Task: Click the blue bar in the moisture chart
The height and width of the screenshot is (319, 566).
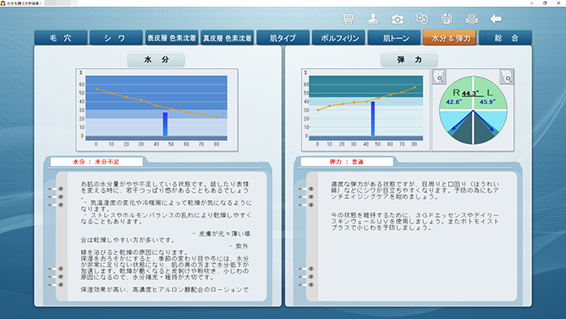Action: click(x=165, y=124)
